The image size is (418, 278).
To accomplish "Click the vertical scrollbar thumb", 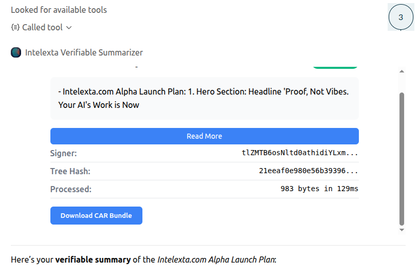I will tap(402, 158).
